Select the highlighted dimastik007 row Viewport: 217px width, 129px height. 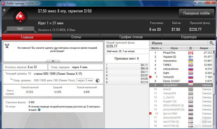click(x=181, y=85)
